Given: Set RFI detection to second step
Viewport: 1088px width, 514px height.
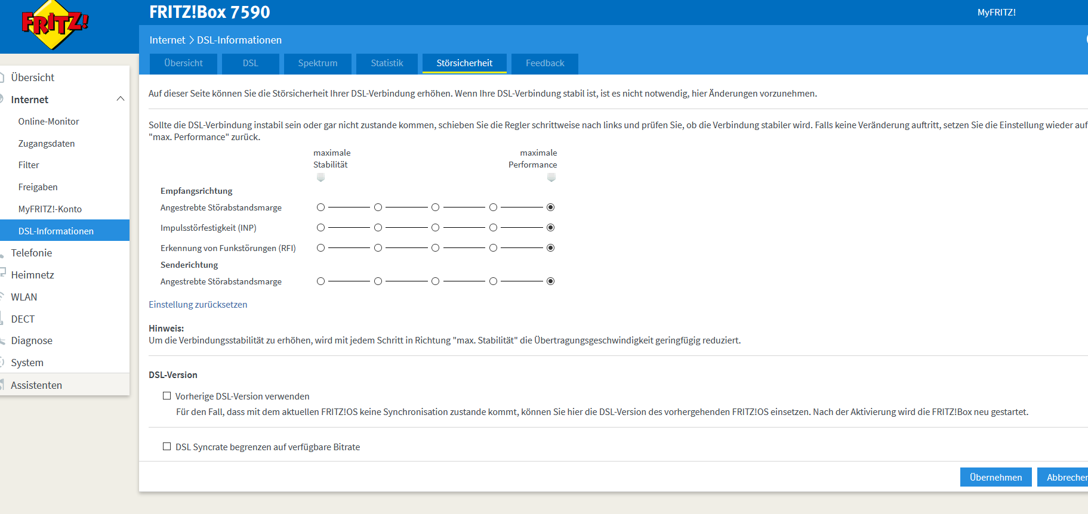Looking at the screenshot, I should (378, 248).
